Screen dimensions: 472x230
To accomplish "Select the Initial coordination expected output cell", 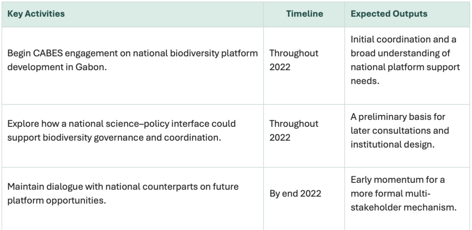I will 405,60.
